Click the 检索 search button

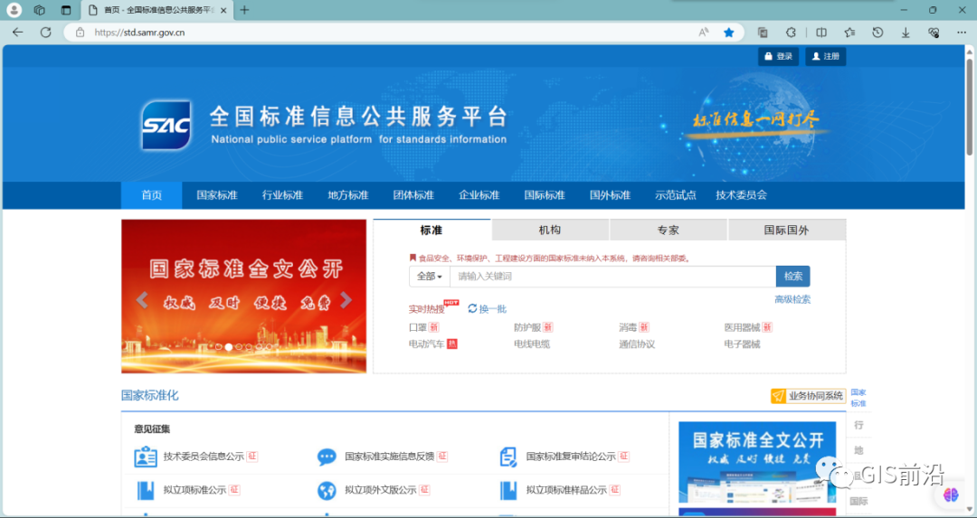[x=793, y=277]
